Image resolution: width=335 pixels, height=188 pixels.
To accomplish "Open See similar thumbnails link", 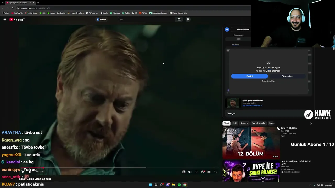I will (x=252, y=105).
